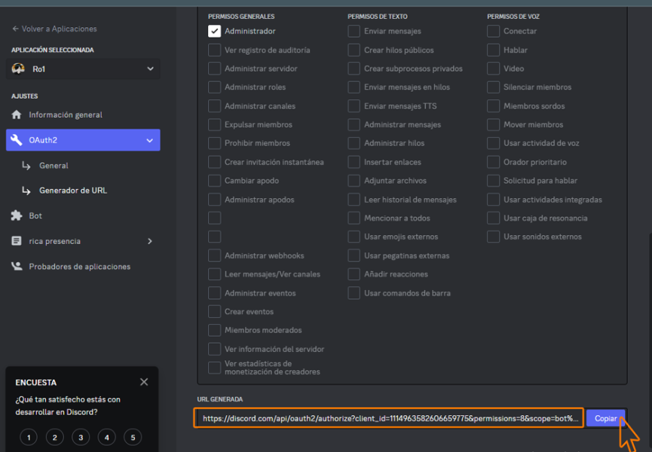
Task: Click the Probadores de aplicaciones person icon
Action: coord(17,267)
